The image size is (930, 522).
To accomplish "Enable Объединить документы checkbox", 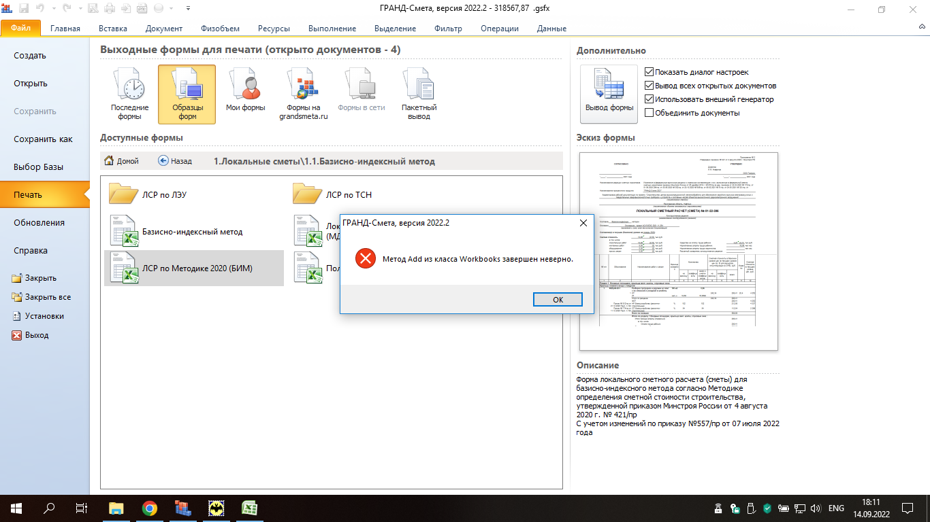I will (649, 113).
